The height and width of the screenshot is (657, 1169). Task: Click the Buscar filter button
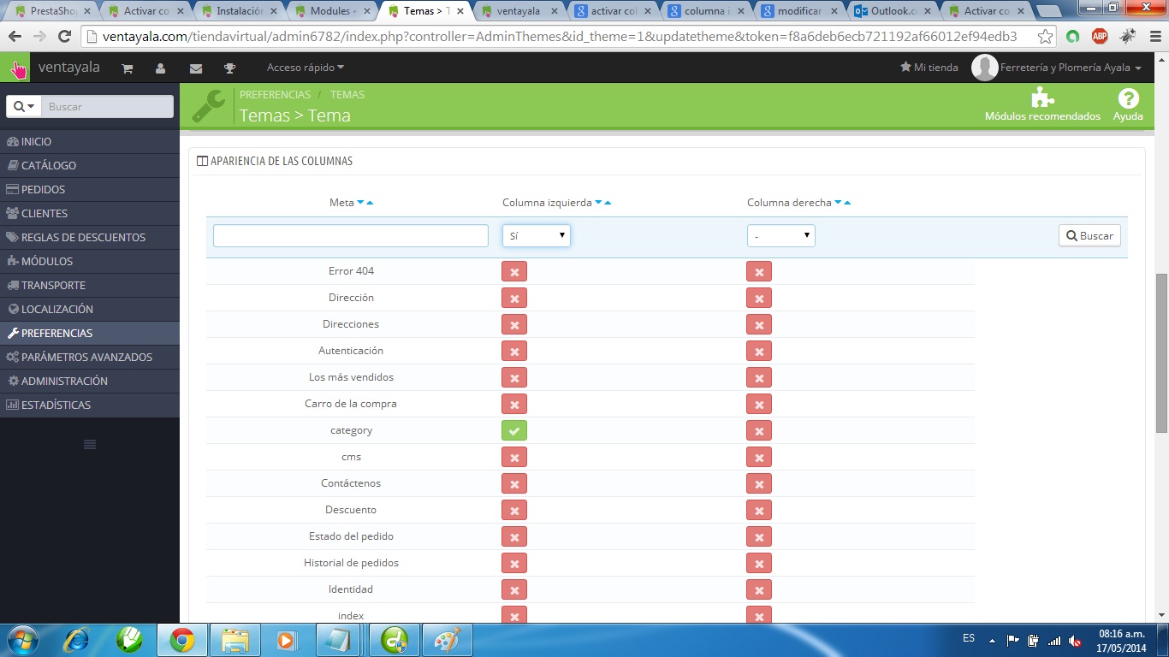1089,235
